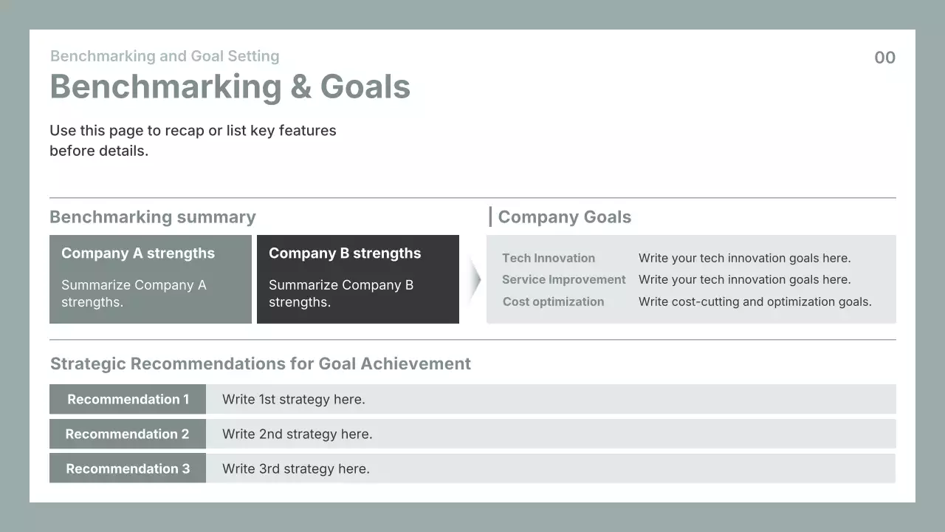Screen dimensions: 945x532
Task: Click the "Use this page to recap" description
Action: 193,140
